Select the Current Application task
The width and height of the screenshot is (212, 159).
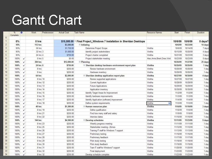click(x=98, y=82)
